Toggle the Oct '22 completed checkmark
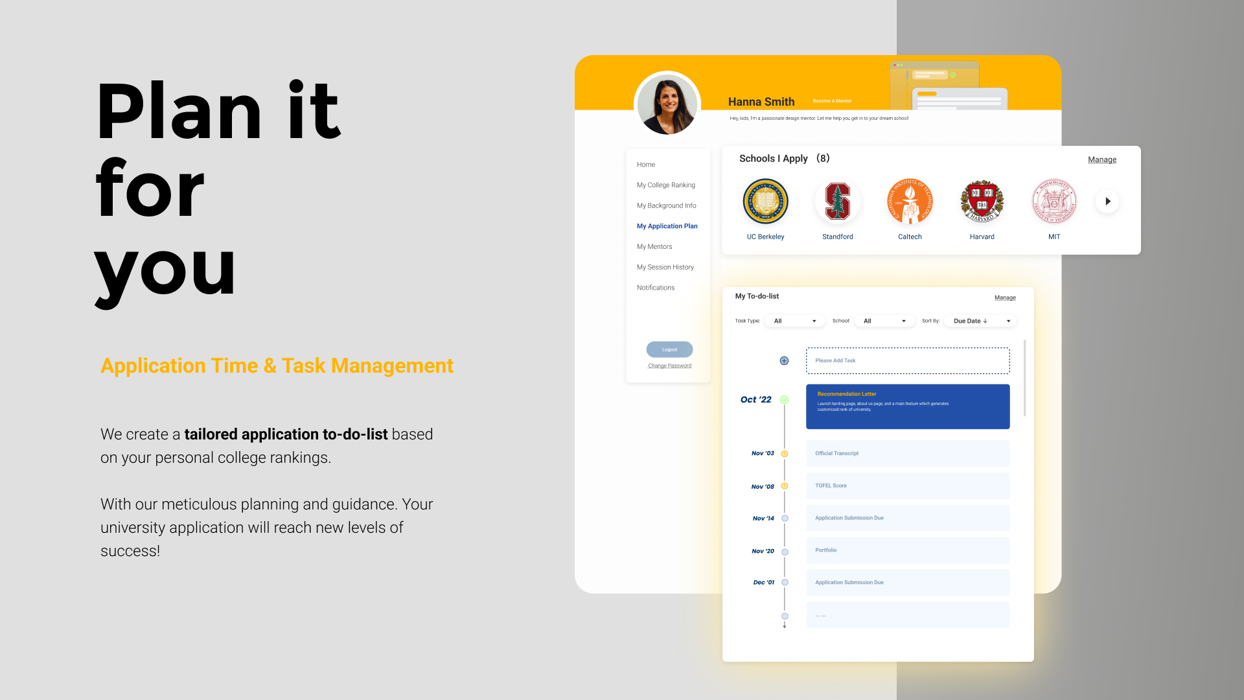Screen dimensions: 1244x700 784,400
